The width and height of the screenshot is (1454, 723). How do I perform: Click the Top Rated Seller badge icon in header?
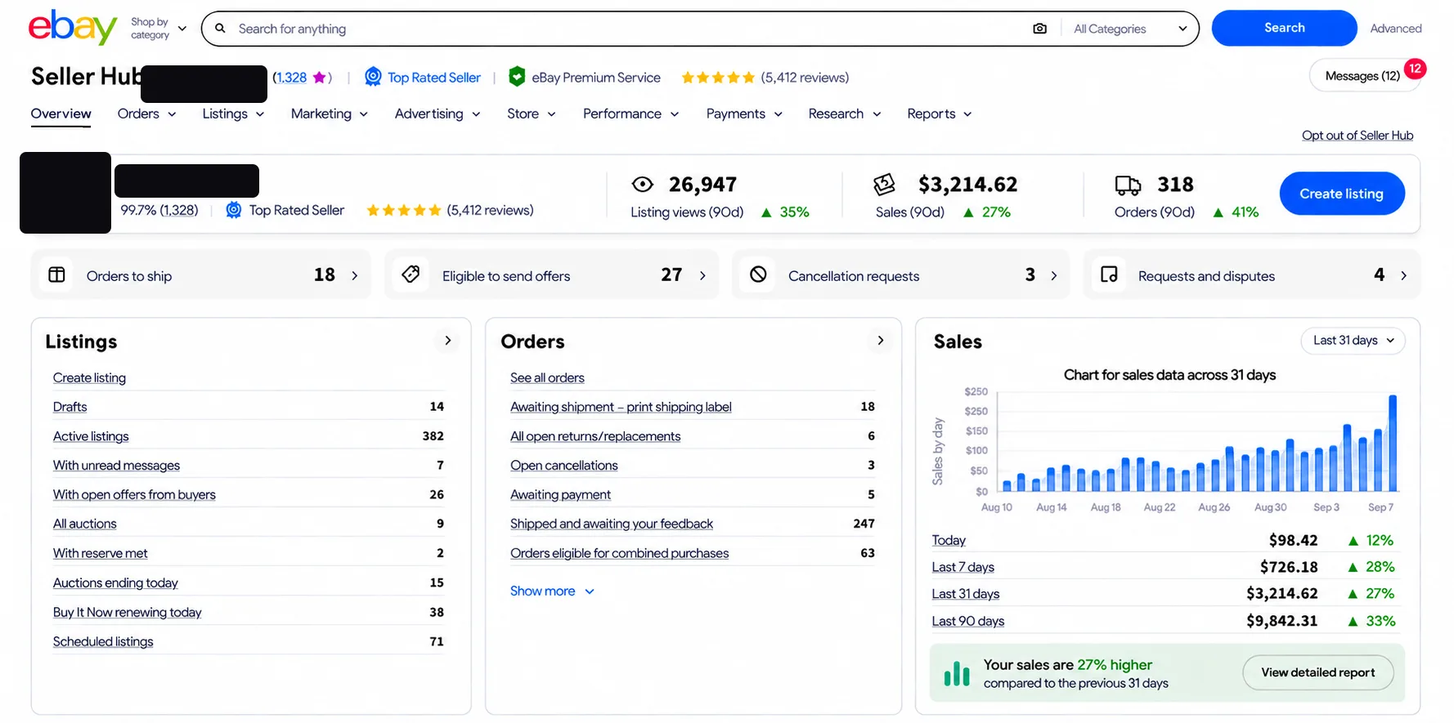pyautogui.click(x=373, y=77)
